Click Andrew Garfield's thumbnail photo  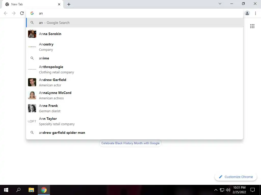[x=32, y=82]
